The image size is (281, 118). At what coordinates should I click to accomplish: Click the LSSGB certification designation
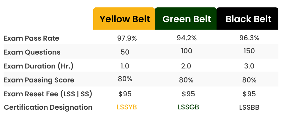pyautogui.click(x=188, y=107)
